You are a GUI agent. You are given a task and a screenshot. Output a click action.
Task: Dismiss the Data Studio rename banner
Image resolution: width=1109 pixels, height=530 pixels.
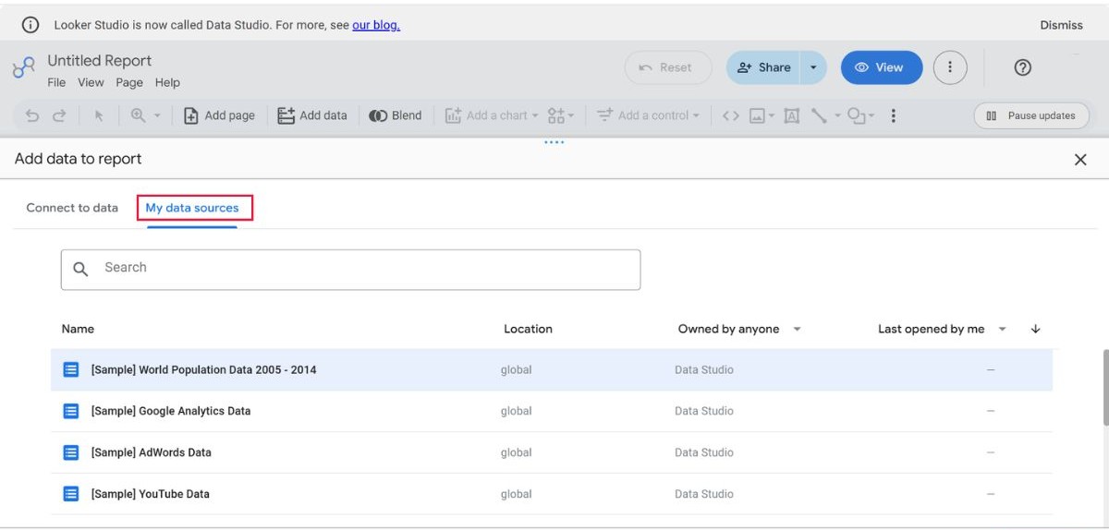tap(1061, 25)
